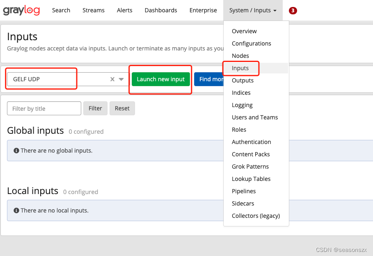Focus the Filter by title field
The image size is (373, 256).
click(x=44, y=108)
